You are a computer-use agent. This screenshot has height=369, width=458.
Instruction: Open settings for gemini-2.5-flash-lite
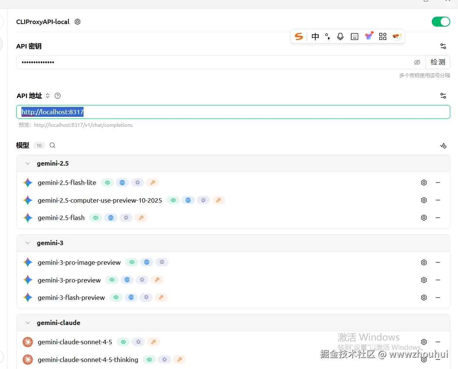[x=424, y=183]
